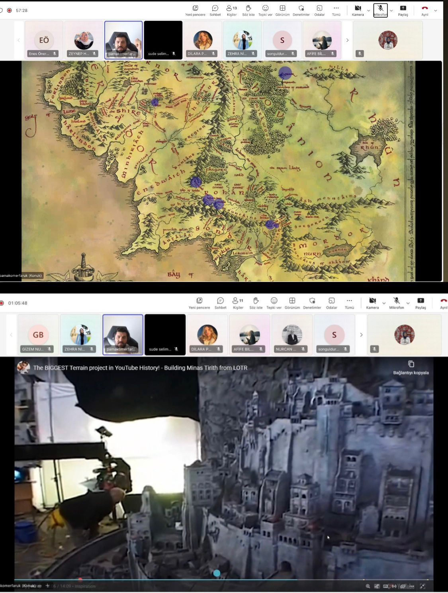Open Yeni pencere in the 01:05:48 meeting
The image size is (448, 593).
point(199,303)
